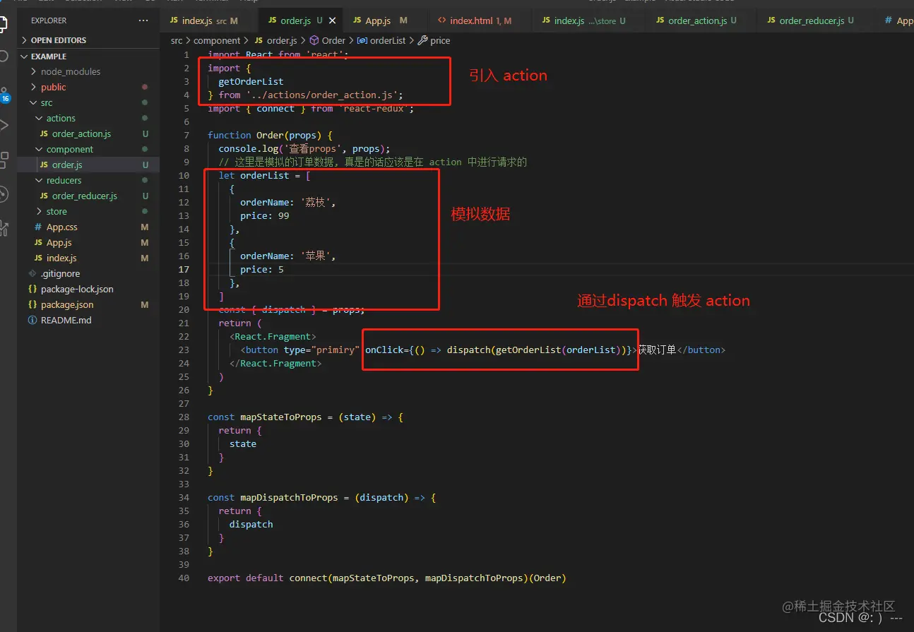Viewport: 914px width, 632px height.
Task: Open package.json in the file tree
Action: click(88, 304)
